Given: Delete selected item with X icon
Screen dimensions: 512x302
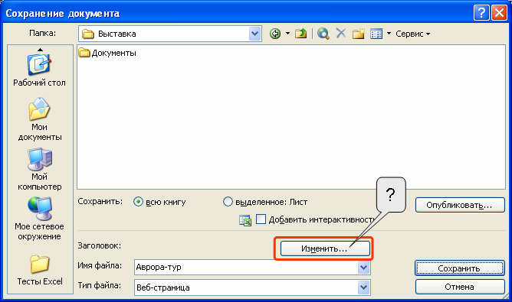Looking at the screenshot, I should (x=340, y=33).
